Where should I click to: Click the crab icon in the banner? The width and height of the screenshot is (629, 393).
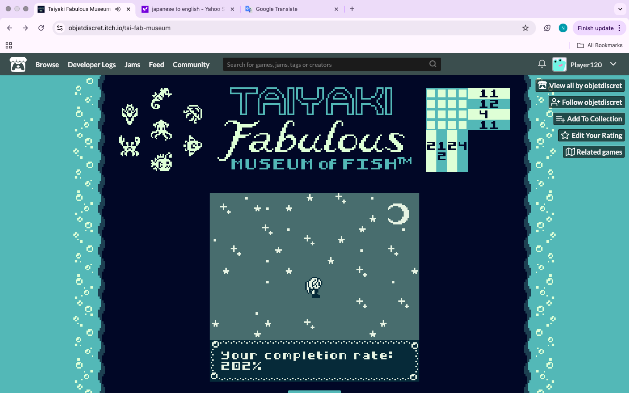click(130, 146)
